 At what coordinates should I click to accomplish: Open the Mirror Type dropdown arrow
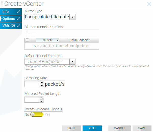tap(72, 17)
